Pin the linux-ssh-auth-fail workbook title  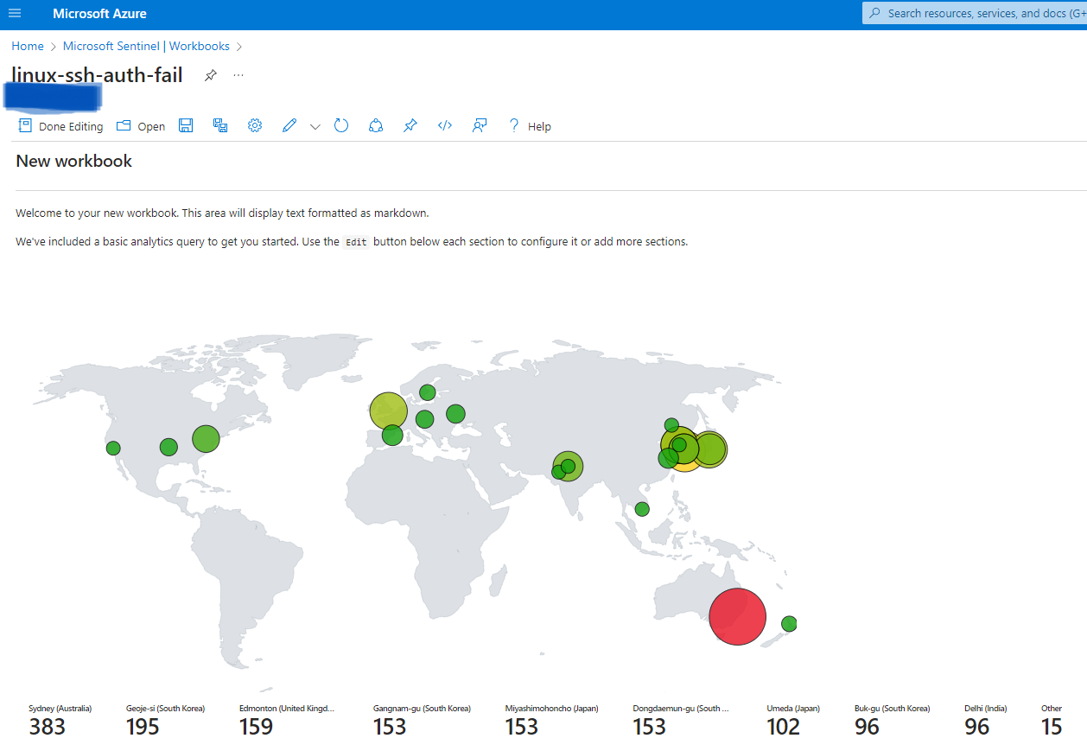[210, 75]
